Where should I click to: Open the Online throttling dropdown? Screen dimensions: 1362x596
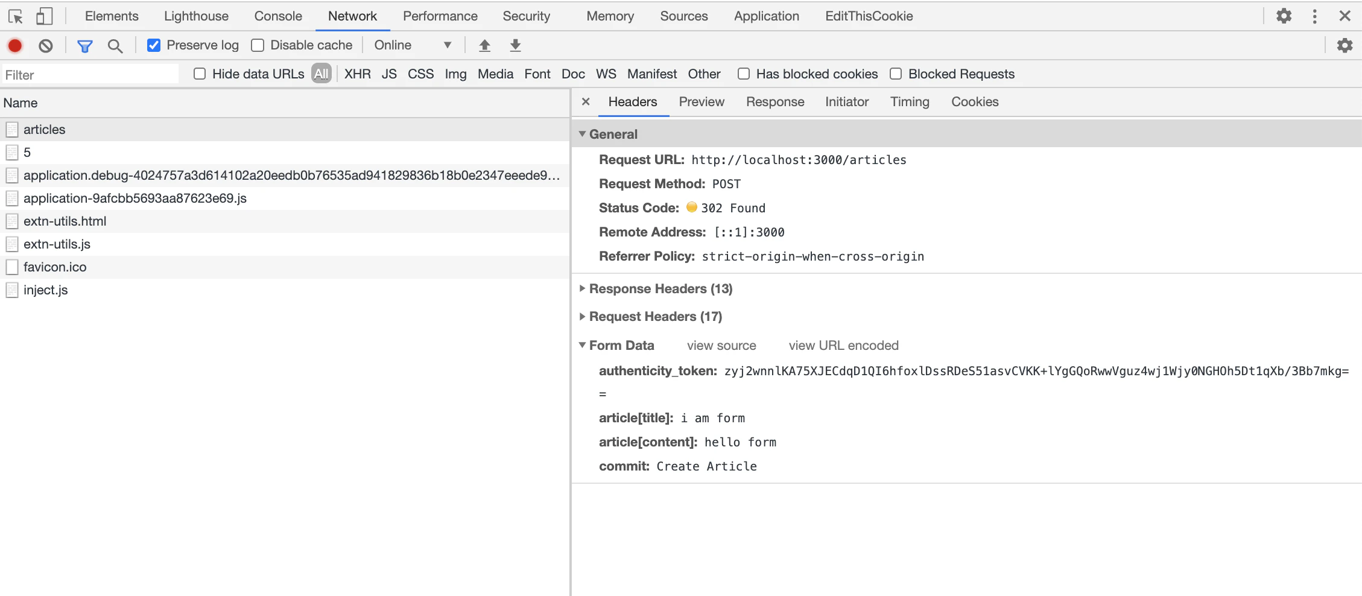click(413, 45)
